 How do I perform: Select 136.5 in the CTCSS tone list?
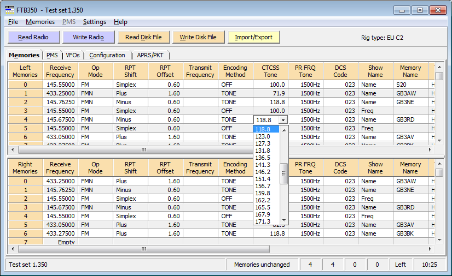(x=263, y=158)
